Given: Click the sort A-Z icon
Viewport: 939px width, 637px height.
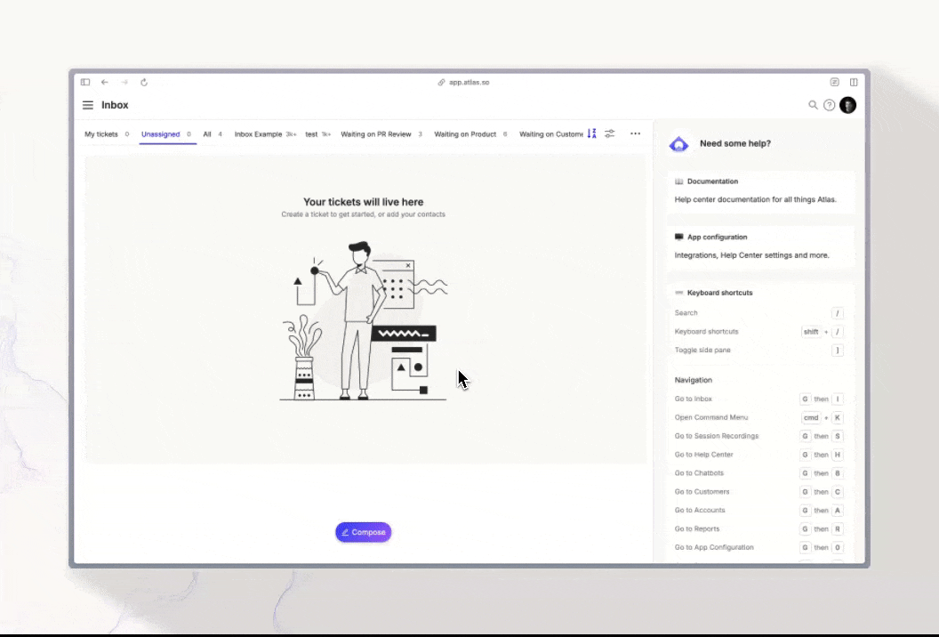Looking at the screenshot, I should [592, 133].
